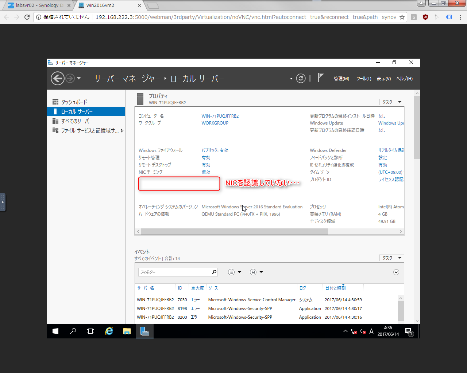Open the notifications flag
Image resolution: width=467 pixels, height=373 pixels.
point(320,78)
